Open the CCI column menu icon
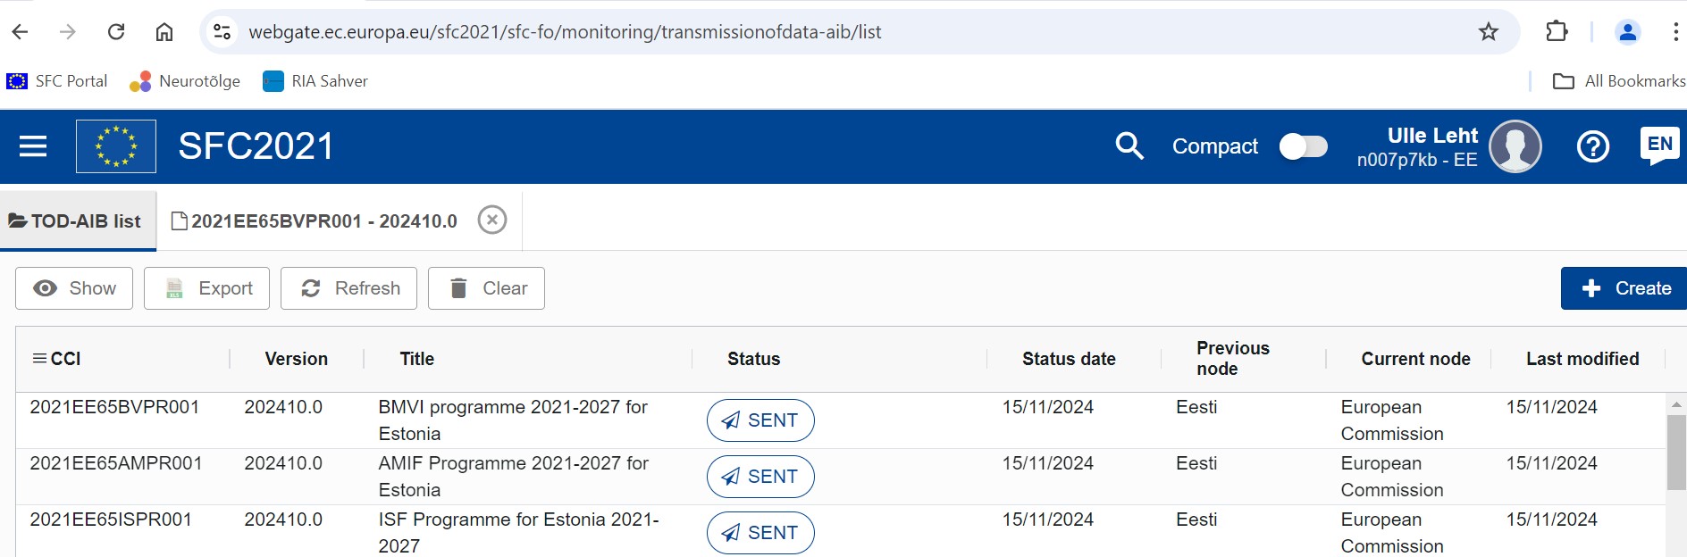This screenshot has width=1687, height=557. click(x=39, y=359)
